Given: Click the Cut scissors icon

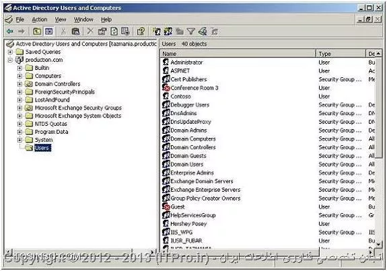Looking at the screenshot, I should (x=63, y=32).
